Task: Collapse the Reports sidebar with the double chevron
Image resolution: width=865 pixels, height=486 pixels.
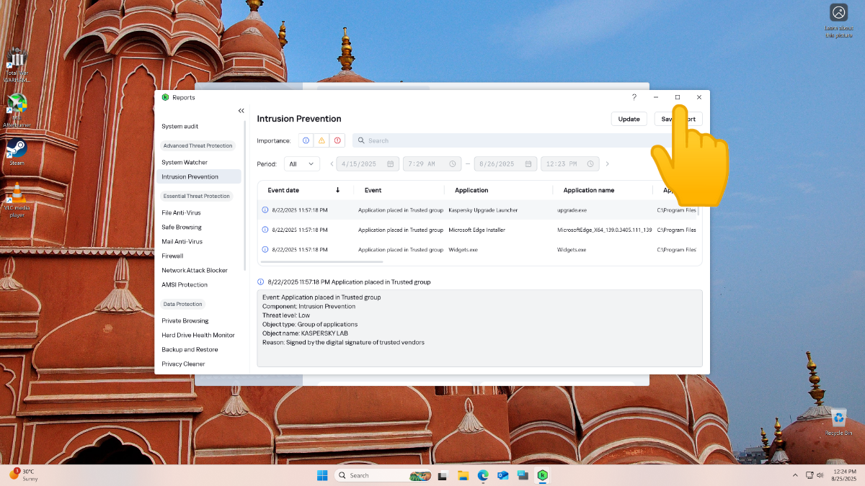Action: pos(241,111)
